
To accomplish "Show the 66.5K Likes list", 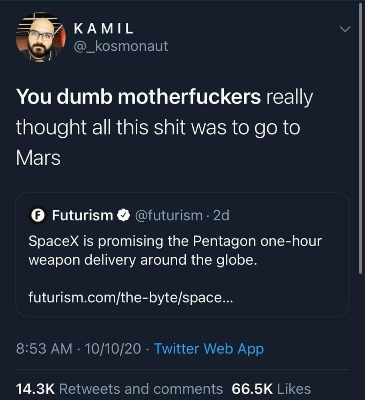I will coord(271,388).
